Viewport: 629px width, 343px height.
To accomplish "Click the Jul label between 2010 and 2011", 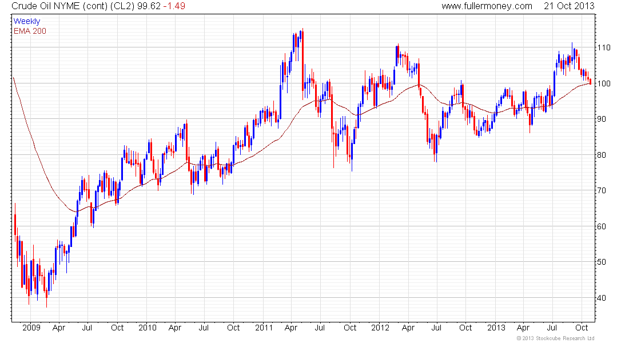I will tap(204, 328).
